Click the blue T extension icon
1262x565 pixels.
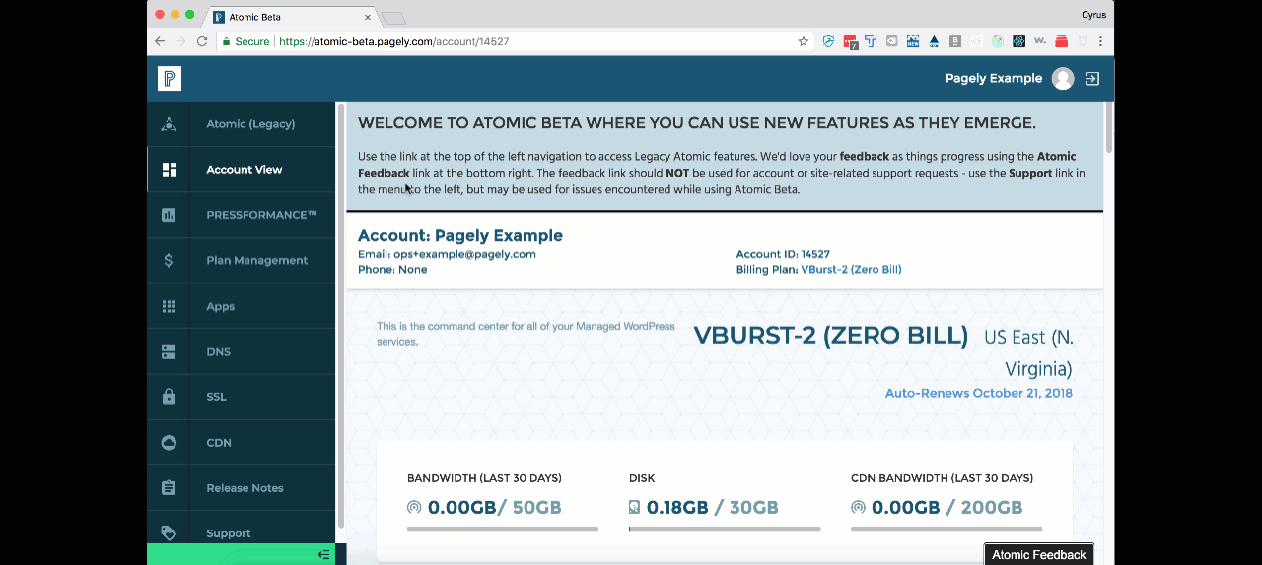click(x=871, y=41)
